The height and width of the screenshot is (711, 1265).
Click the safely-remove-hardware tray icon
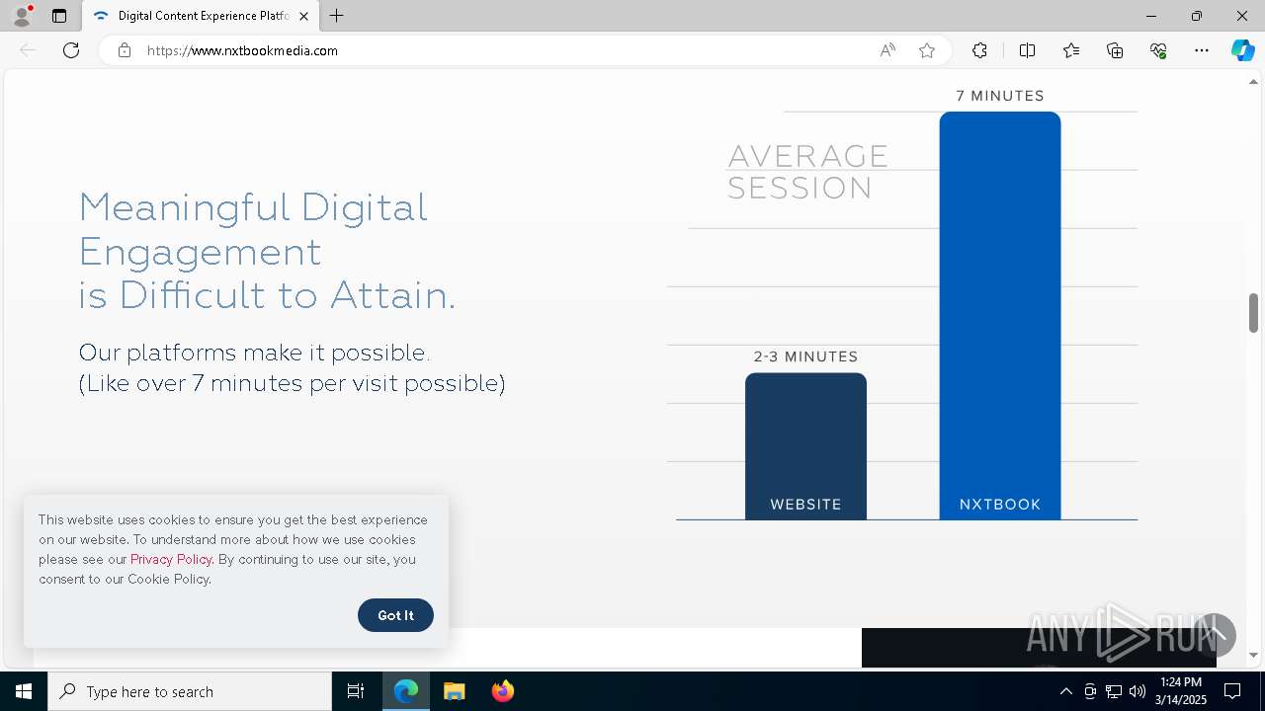1090,691
